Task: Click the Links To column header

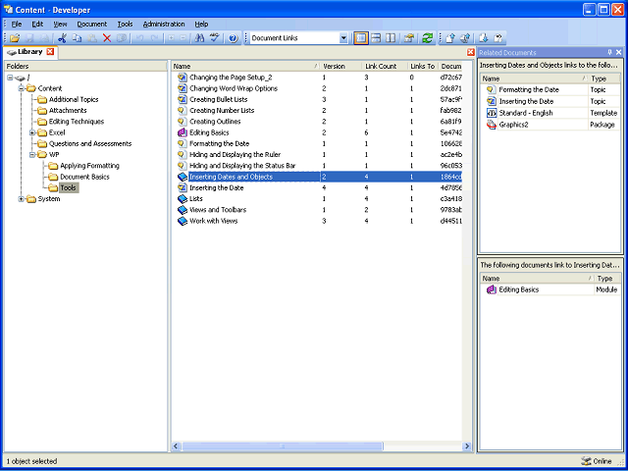Action: 423,66
